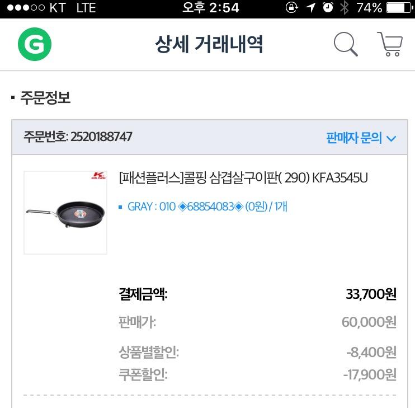
Task: Tap the Bluetooth icon in status bar
Action: [344, 8]
